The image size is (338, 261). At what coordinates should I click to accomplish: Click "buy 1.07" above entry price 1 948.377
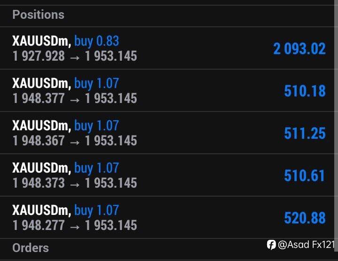click(96, 84)
